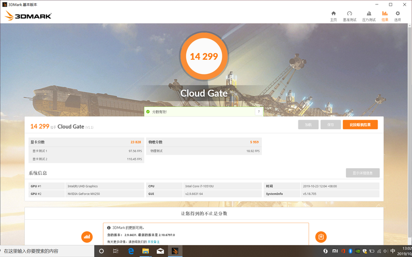Click the 让您得到的不止是分数 heading

coord(204,214)
